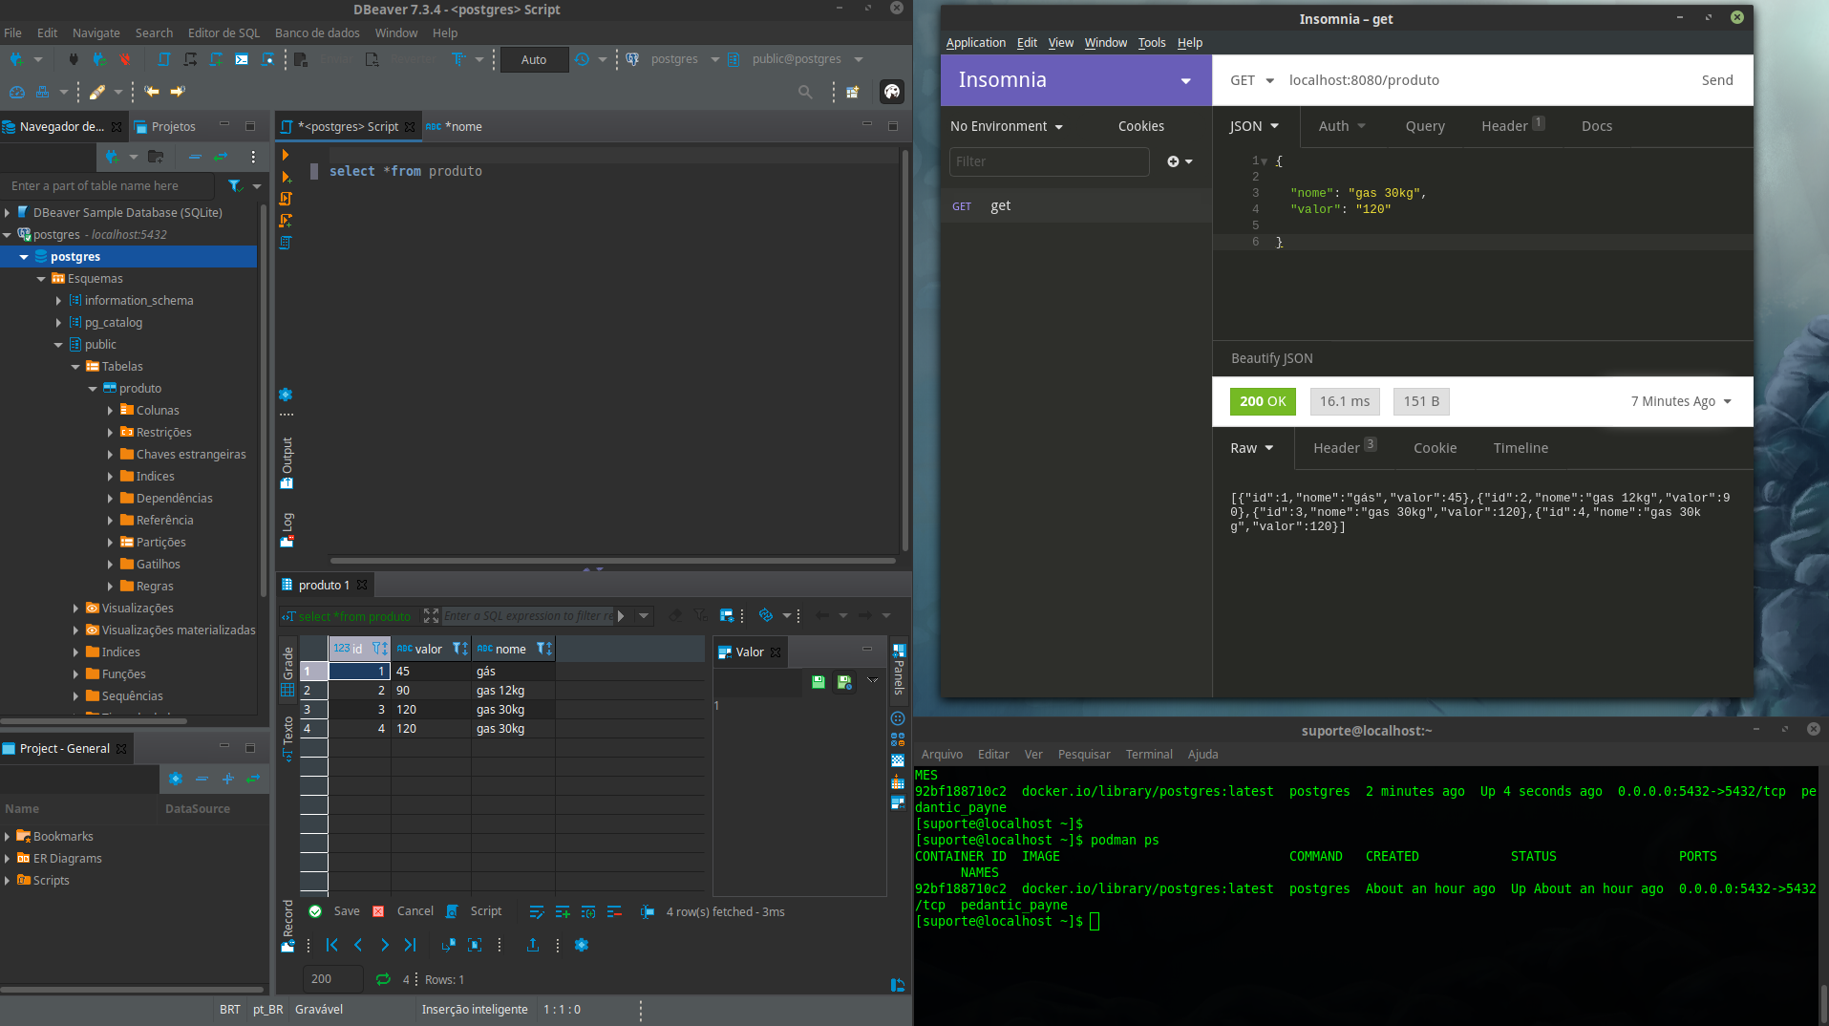Click the Insomnia request Filter field
This screenshot has width=1829, height=1026.
tap(1049, 161)
